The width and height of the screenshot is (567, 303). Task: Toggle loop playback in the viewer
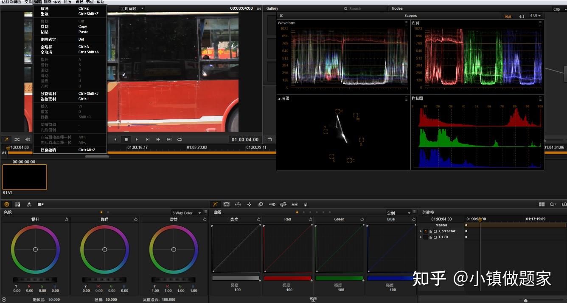180,139
